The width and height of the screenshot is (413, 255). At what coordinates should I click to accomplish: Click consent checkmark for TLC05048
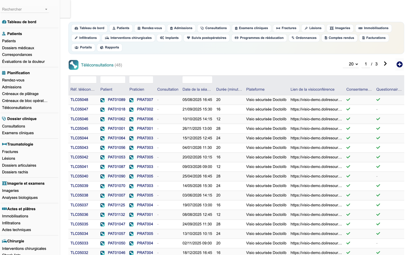pos(348,100)
